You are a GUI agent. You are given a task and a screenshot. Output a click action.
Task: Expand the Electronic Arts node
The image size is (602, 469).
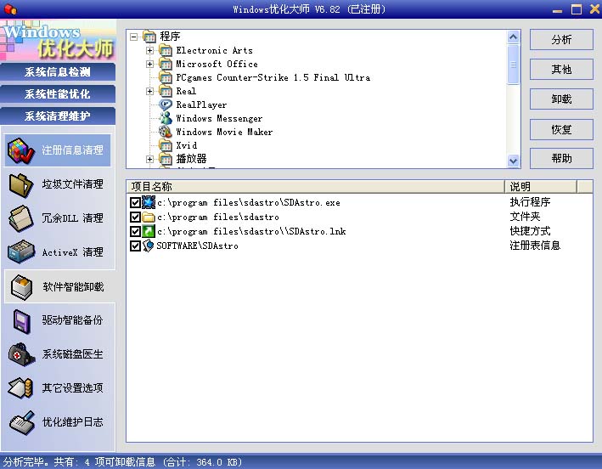coord(150,50)
